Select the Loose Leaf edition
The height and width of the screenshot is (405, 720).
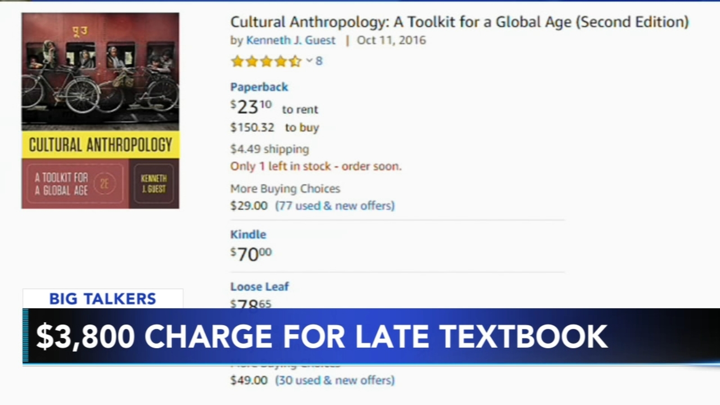tap(260, 286)
